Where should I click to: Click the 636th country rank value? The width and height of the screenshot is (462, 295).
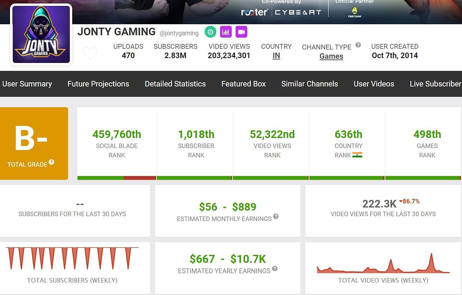(348, 134)
